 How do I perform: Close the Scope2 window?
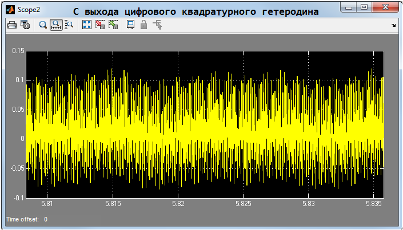click(385, 7)
